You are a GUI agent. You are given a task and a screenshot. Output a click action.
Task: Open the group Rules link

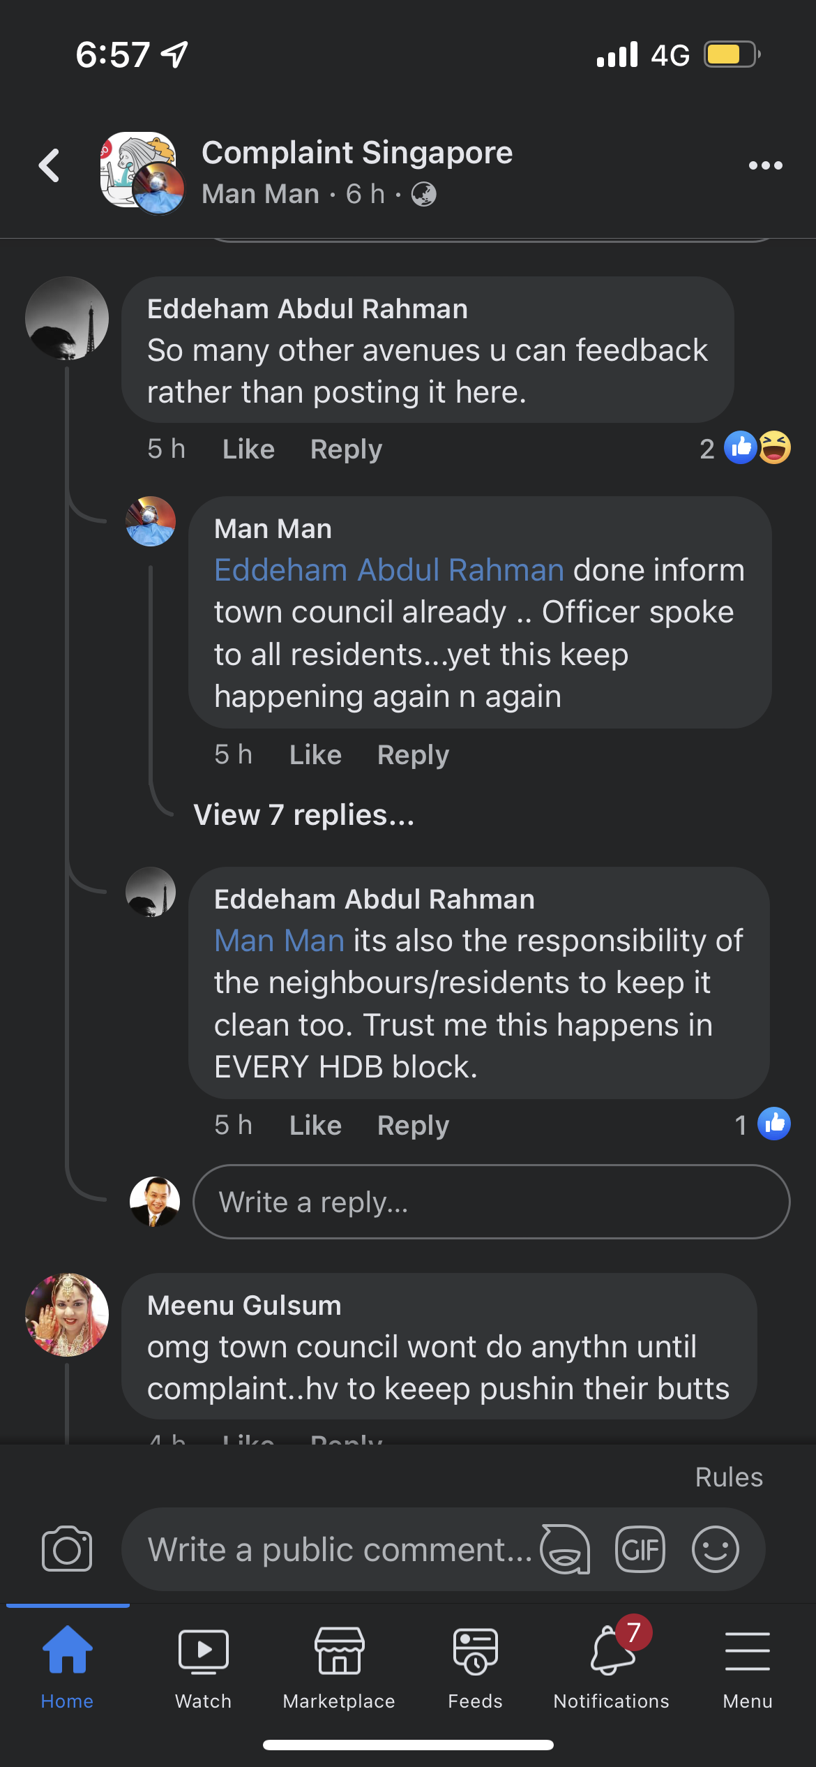click(x=729, y=1477)
